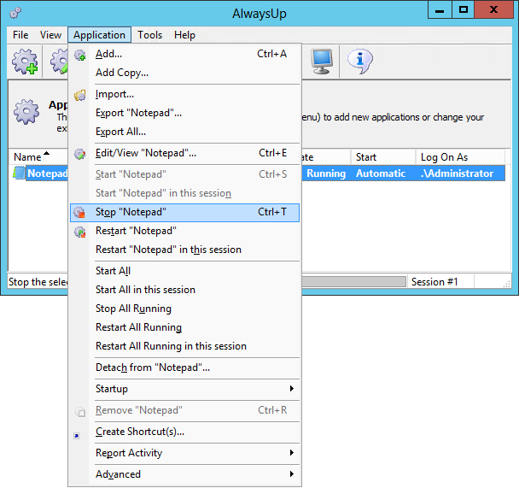The height and width of the screenshot is (488, 519).
Task: Choose Export All... entry
Action: point(184,132)
